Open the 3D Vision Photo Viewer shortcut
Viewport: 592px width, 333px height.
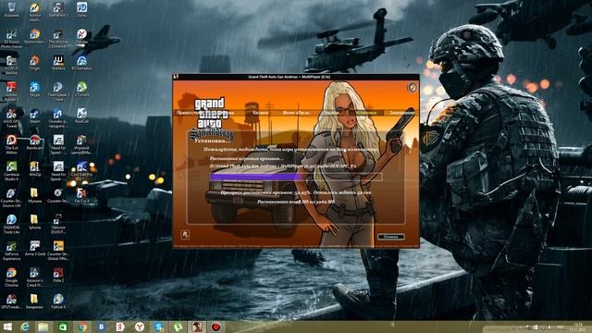point(11,38)
